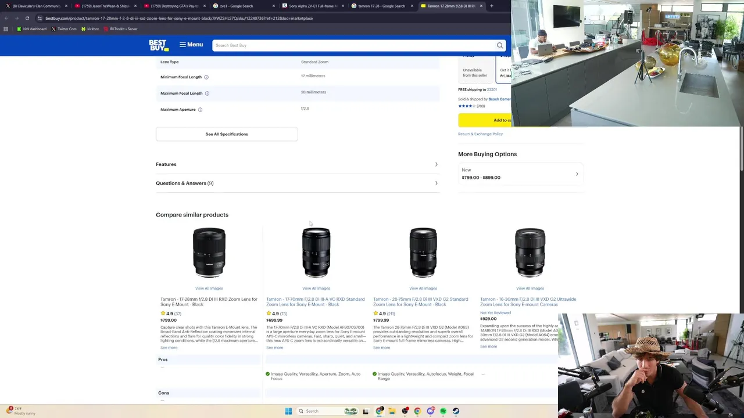Viewport: 744px width, 418px height.
Task: Click the Tamron 17-28mm lens thumbnail
Action: point(209,253)
